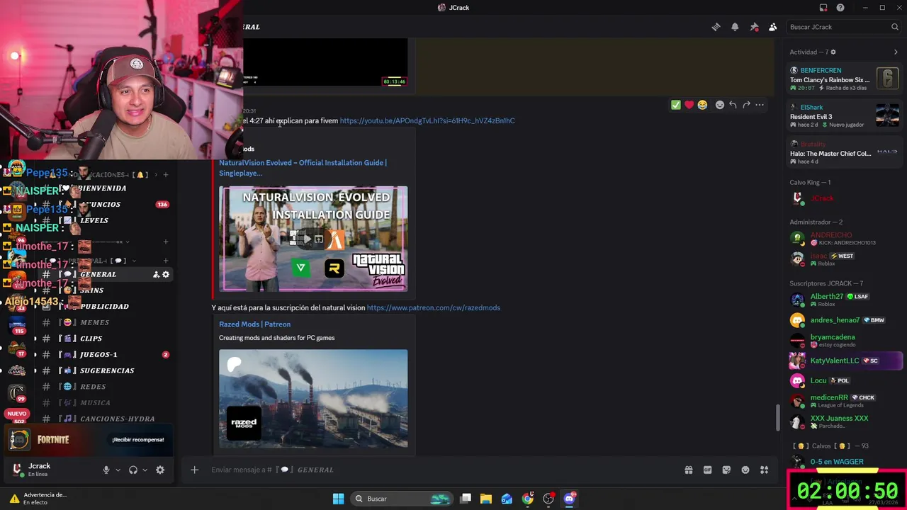
Task: Open the Razed Mods Patreon preview image
Action: point(313,398)
